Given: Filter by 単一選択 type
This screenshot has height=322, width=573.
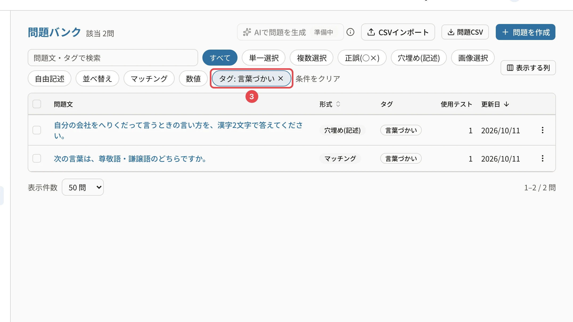Looking at the screenshot, I should click(264, 58).
